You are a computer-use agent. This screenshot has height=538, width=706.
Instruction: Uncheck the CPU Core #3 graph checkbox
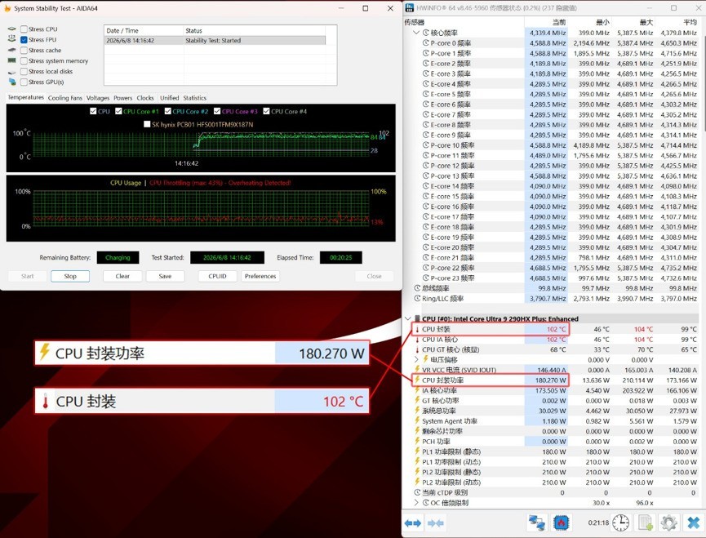coord(217,111)
